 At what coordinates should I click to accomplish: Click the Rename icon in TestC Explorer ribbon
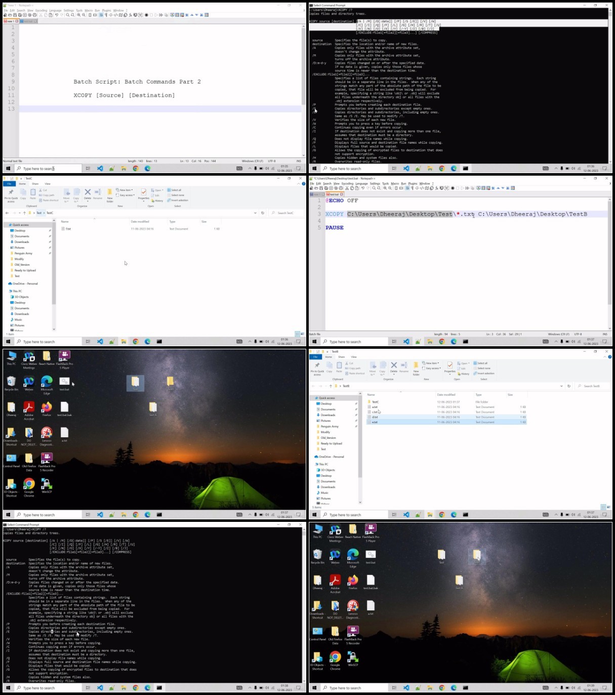[x=98, y=194]
